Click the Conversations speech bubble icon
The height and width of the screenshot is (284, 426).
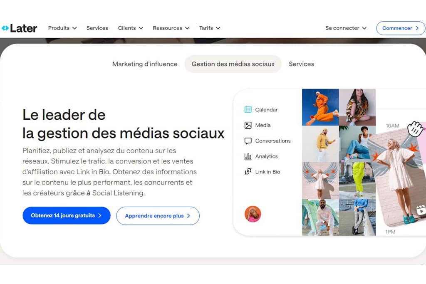pyautogui.click(x=248, y=141)
